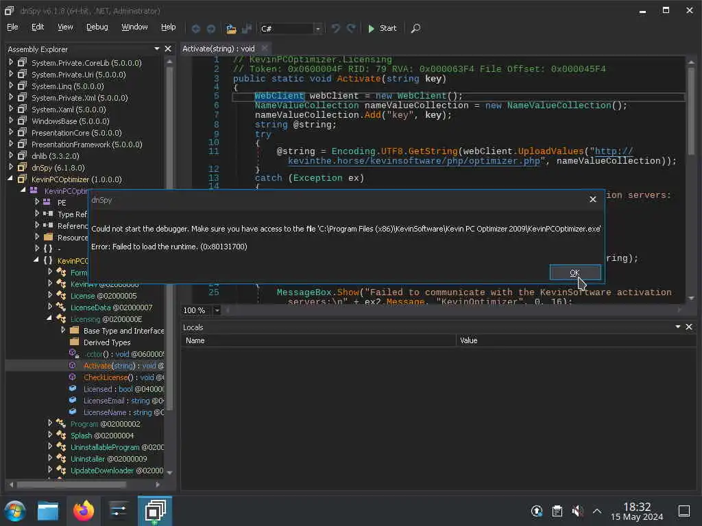Open the Search magnifier tool
The image size is (702, 526).
click(415, 29)
